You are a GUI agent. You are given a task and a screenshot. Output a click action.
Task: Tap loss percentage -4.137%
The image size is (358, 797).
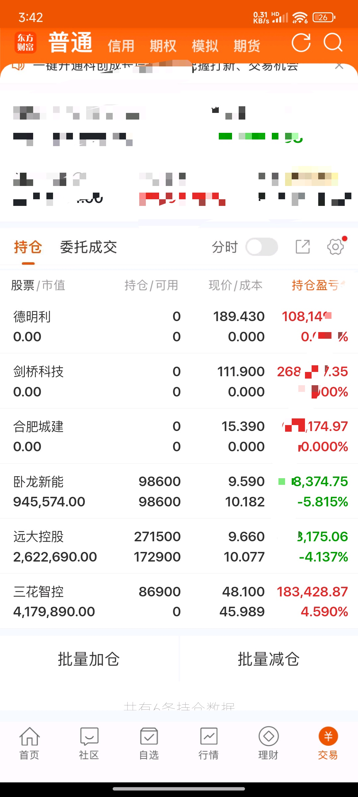click(324, 557)
